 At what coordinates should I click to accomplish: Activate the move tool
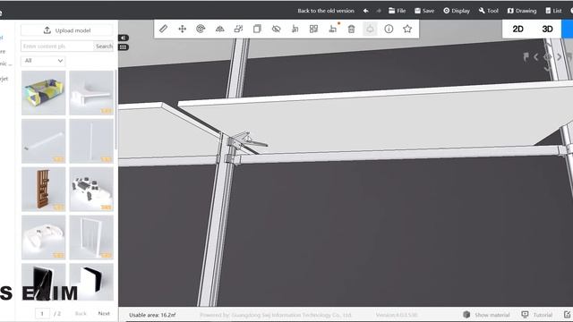point(182,29)
